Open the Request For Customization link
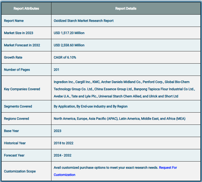This screenshot has width=202, height=182. (168, 168)
